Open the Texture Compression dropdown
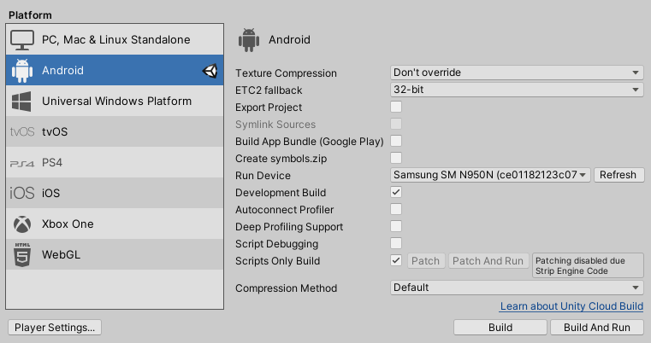 517,73
